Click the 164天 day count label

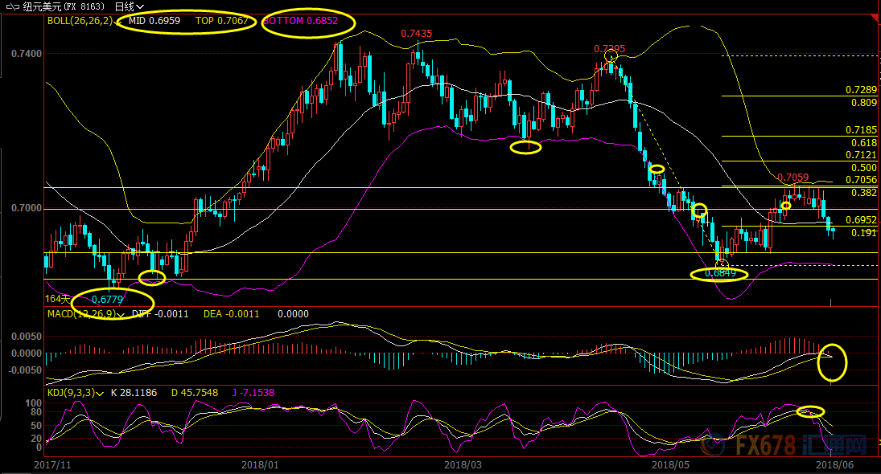[x=55, y=299]
